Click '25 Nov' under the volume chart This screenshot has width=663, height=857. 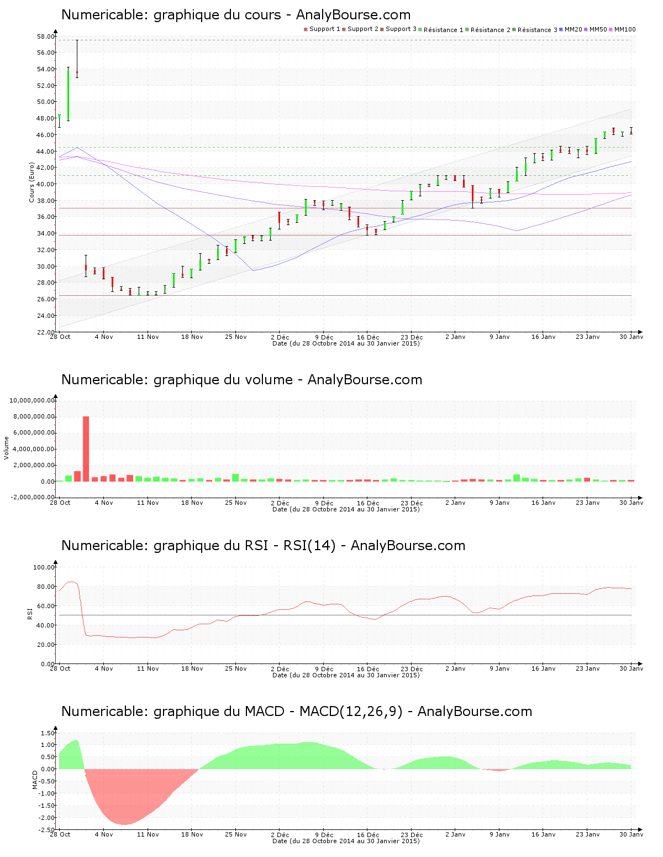(236, 503)
